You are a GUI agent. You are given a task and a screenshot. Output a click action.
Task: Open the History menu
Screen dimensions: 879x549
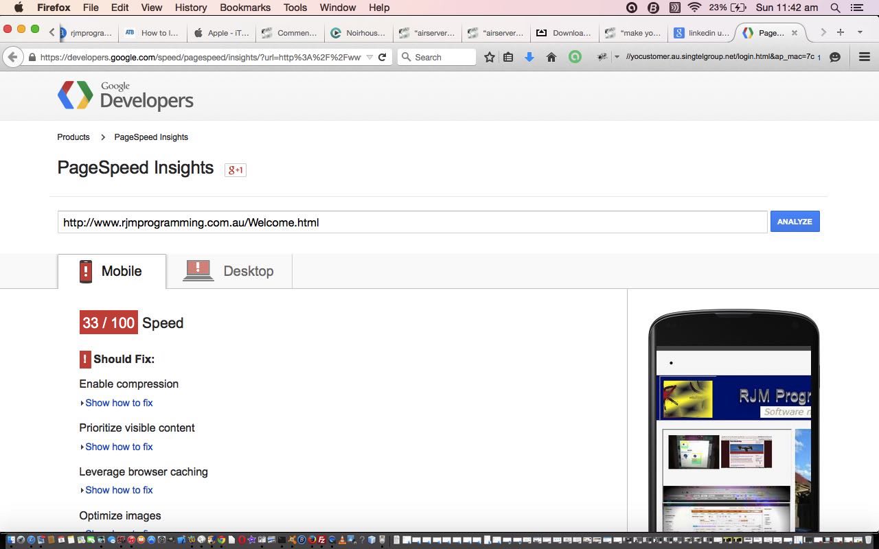(191, 8)
